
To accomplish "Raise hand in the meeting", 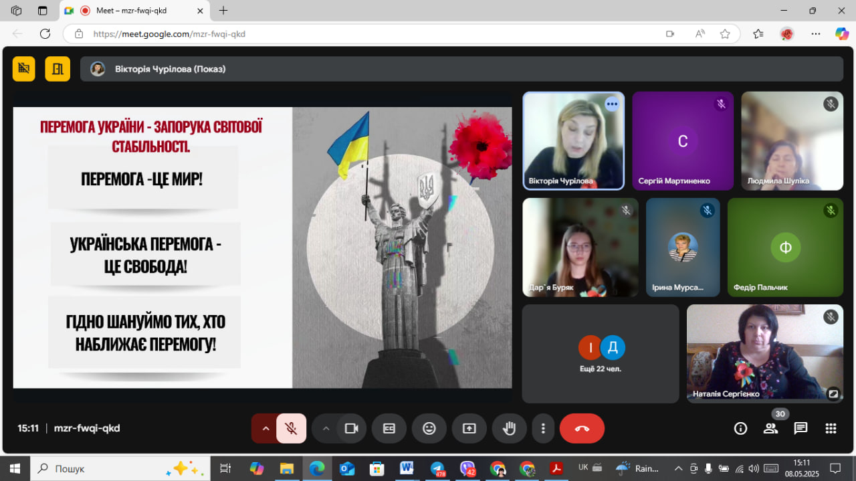I will [510, 429].
